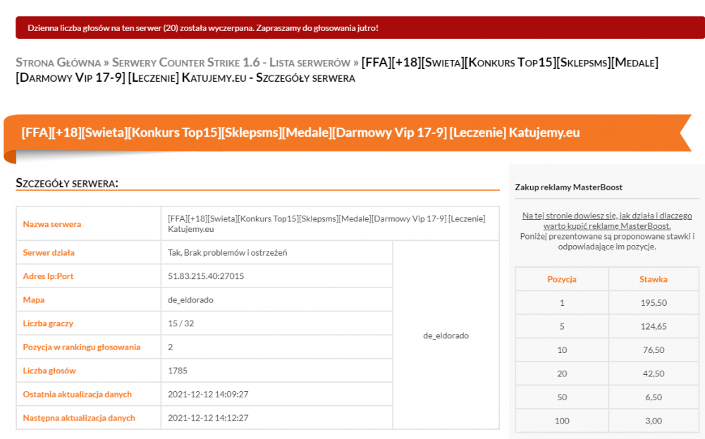Select position 100 in MasterBoost table
This screenshot has height=439, width=705.
tap(562, 421)
